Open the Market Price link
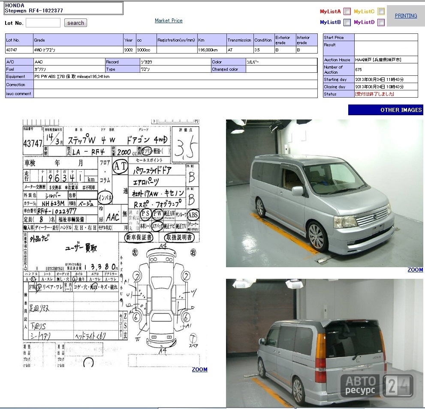The height and width of the screenshot is (409, 425). click(x=169, y=21)
